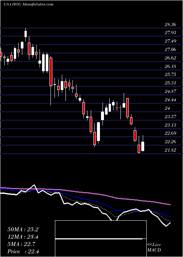Screen dimensions: 183x257
Task: Click the 27.06 price axis label
Action: click(170, 49)
